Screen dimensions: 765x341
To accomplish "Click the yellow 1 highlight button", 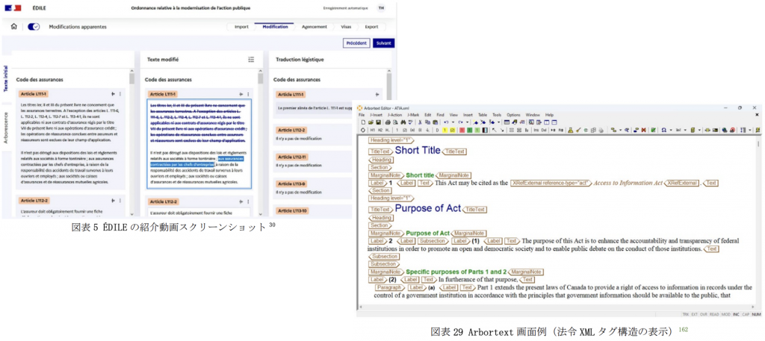I will pyautogui.click(x=445, y=130).
